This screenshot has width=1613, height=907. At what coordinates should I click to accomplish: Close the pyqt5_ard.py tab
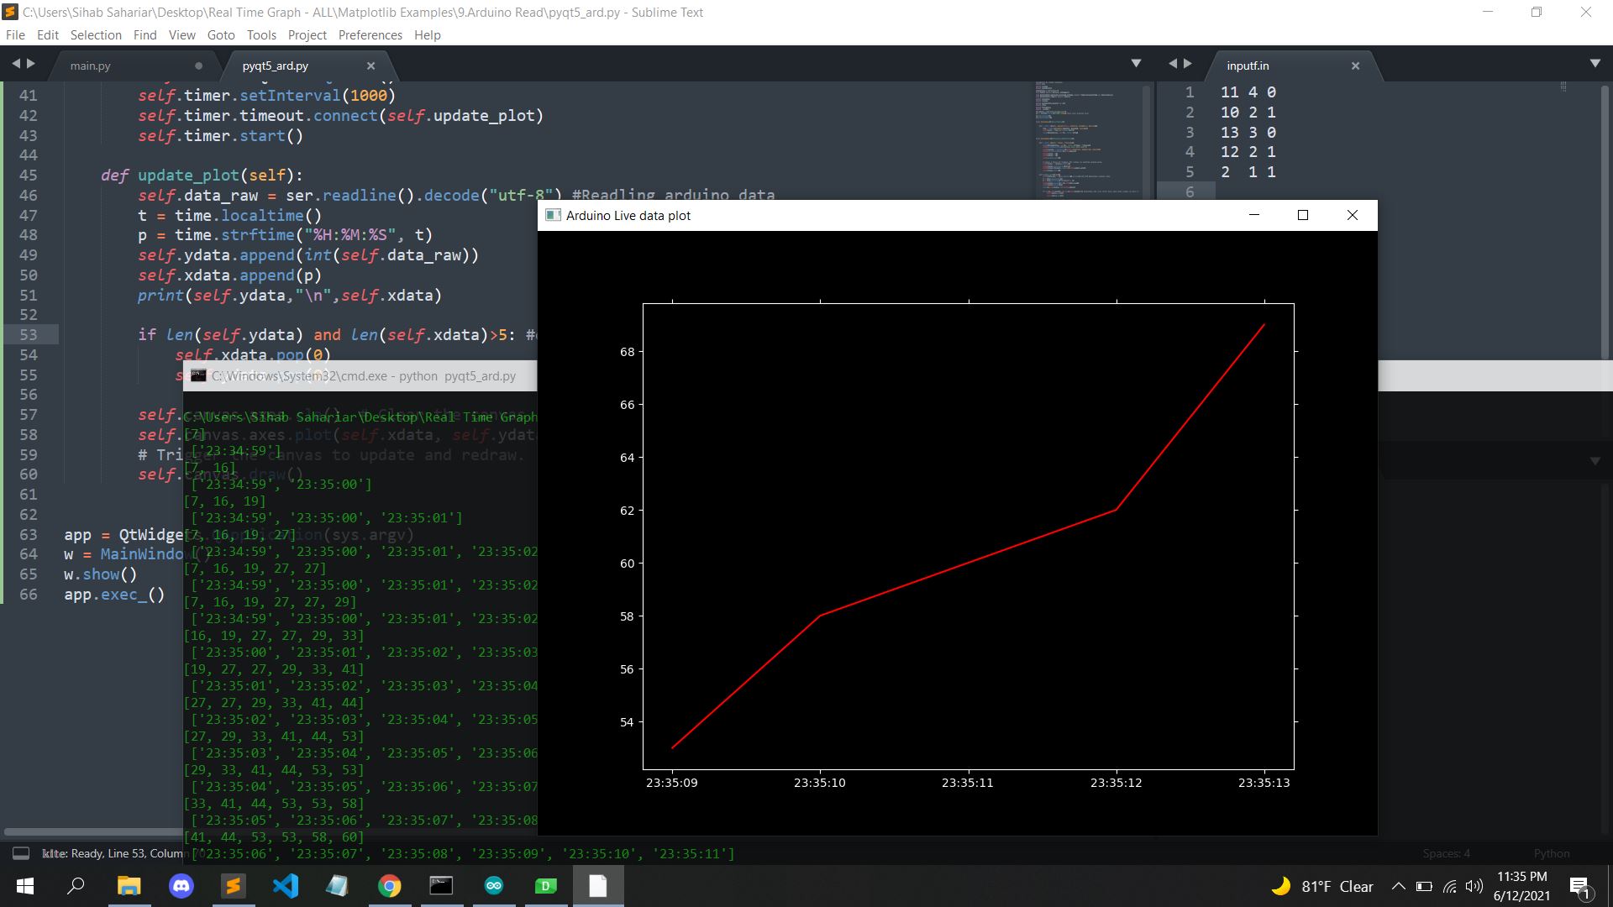370,66
